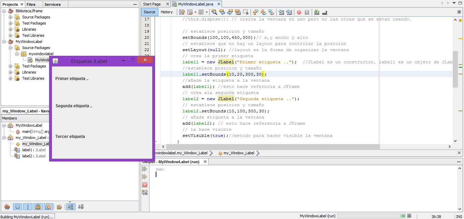Open Output panel wrench settings icon
Image resolution: width=464 pixels, height=219 pixels.
[145, 192]
